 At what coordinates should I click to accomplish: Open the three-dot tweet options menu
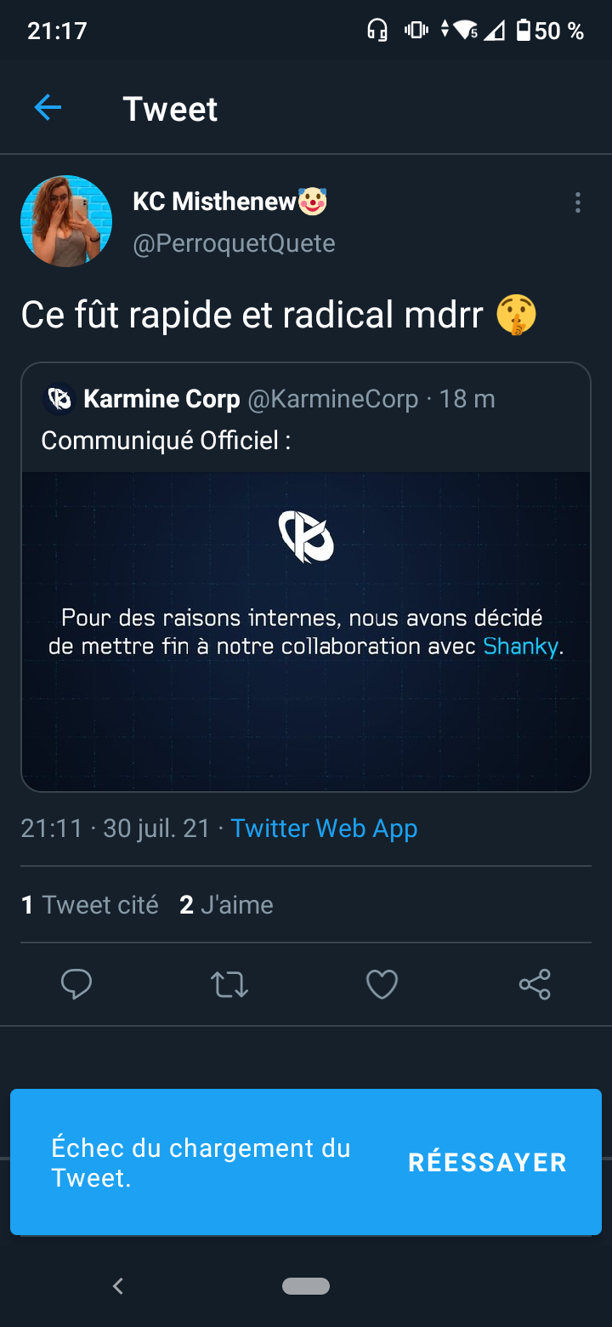click(x=578, y=202)
